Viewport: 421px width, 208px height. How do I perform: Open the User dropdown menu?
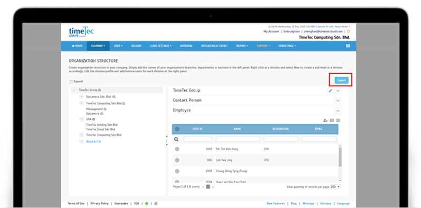[118, 46]
